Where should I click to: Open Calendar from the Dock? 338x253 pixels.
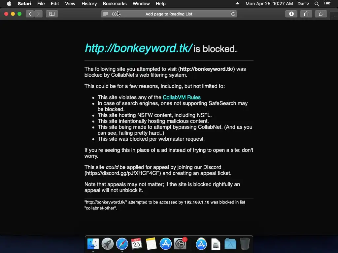[136, 244]
